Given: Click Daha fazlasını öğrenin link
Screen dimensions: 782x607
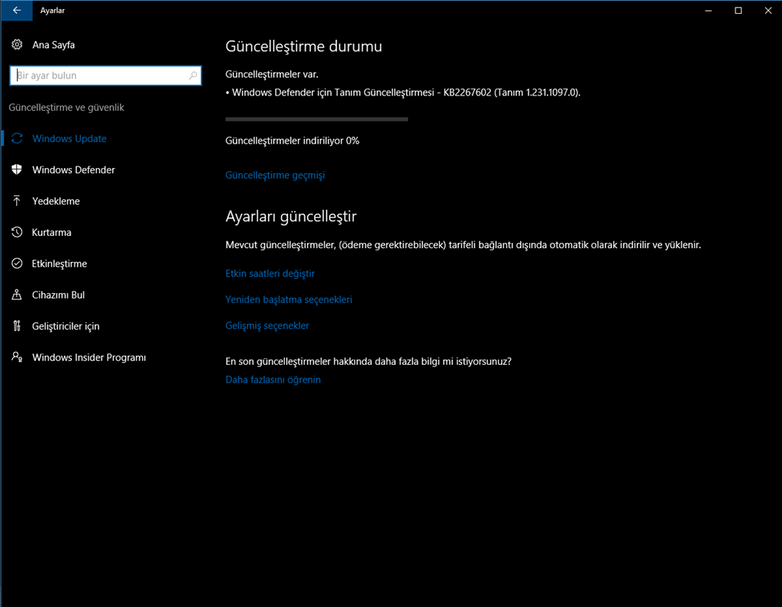Looking at the screenshot, I should coord(273,379).
